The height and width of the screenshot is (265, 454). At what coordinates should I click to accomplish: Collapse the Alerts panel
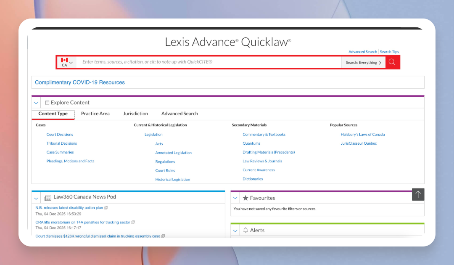point(235,231)
